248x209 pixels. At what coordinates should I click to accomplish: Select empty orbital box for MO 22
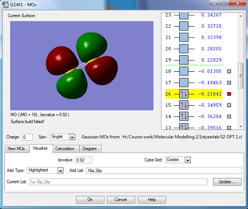pyautogui.click(x=184, y=26)
